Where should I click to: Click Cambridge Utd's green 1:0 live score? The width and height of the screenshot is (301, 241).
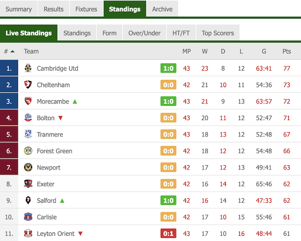point(168,68)
